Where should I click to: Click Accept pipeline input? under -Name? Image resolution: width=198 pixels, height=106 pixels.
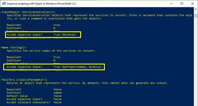(24, 67)
